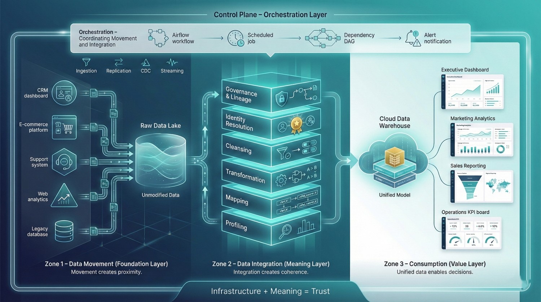This screenshot has height=302, width=541.
Task: Open the Operations KPI board thumbnail
Action: point(471,233)
